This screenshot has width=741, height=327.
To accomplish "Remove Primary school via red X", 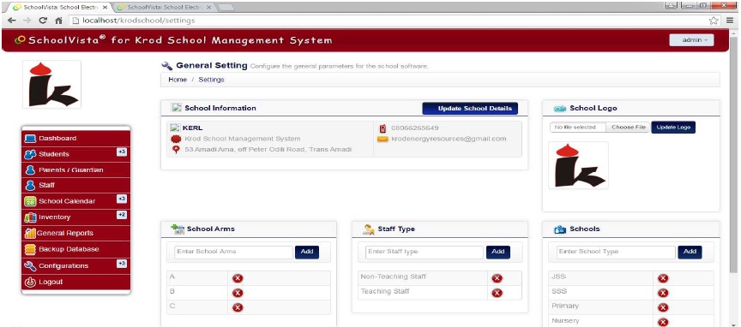I will [x=663, y=307].
